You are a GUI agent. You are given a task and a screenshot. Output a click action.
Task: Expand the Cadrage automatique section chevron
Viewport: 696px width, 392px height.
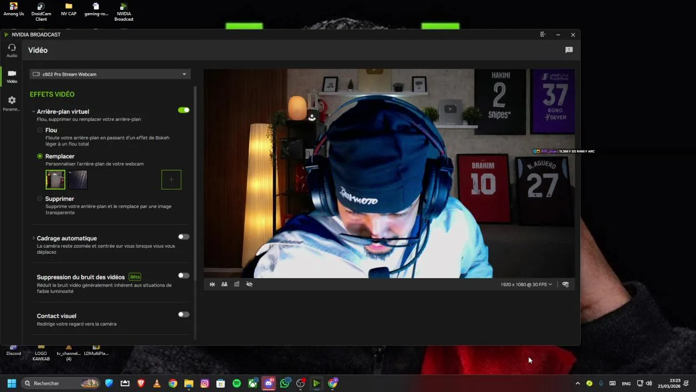[x=33, y=238]
